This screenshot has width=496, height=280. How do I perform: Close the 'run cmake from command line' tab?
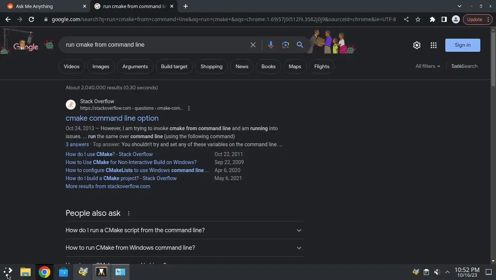point(172,6)
